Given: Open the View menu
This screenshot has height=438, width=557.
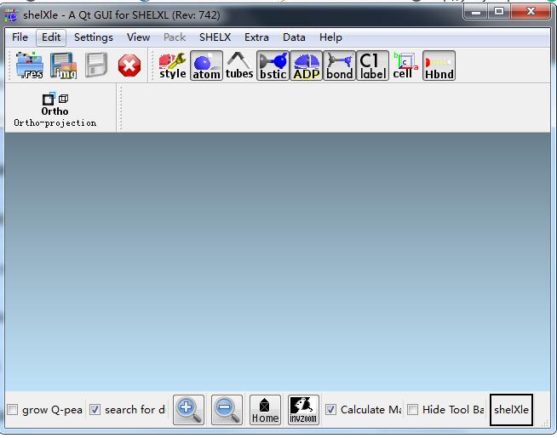Looking at the screenshot, I should point(138,37).
